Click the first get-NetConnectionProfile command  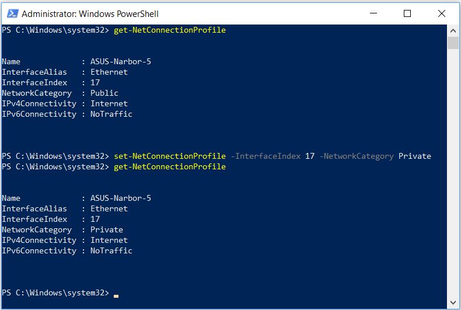point(170,30)
